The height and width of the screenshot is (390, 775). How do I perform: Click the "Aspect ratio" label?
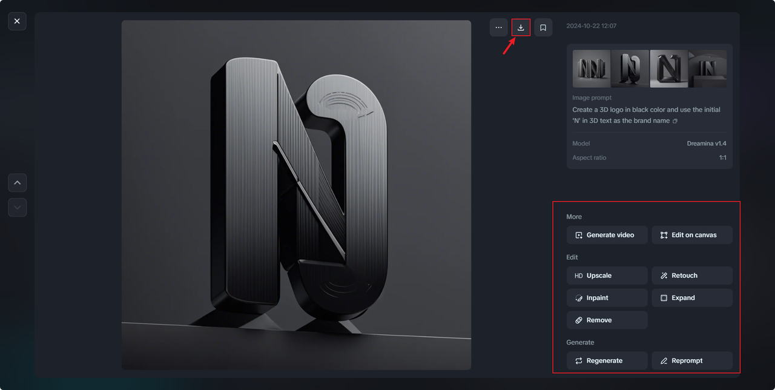pos(590,157)
